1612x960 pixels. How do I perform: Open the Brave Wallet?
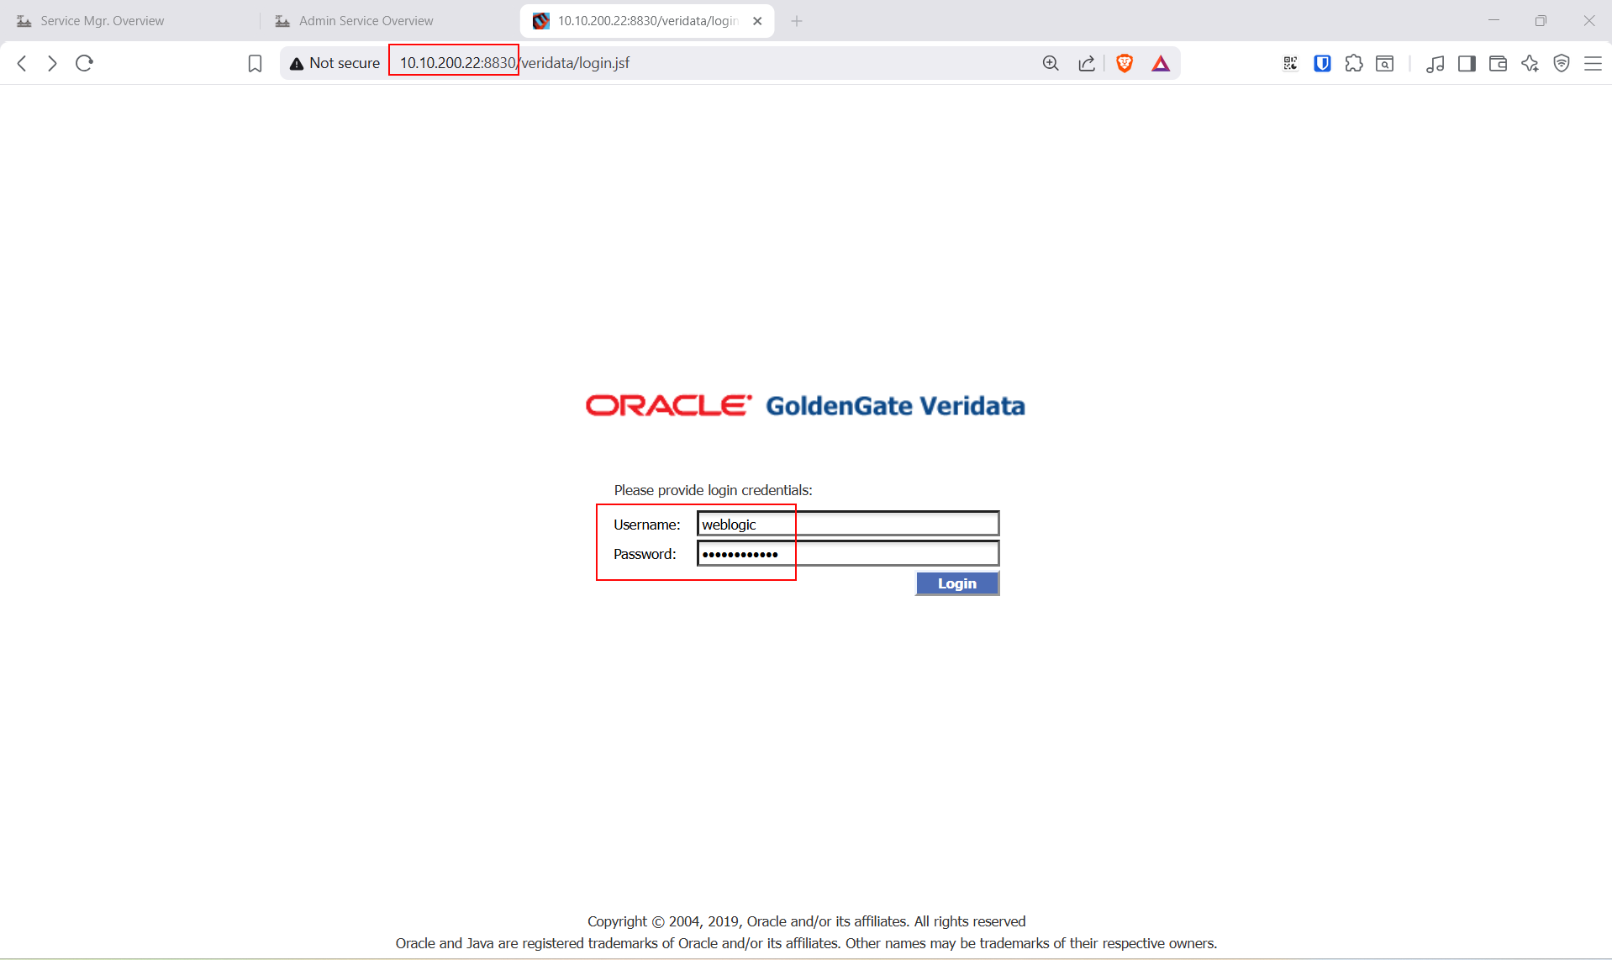coord(1498,63)
